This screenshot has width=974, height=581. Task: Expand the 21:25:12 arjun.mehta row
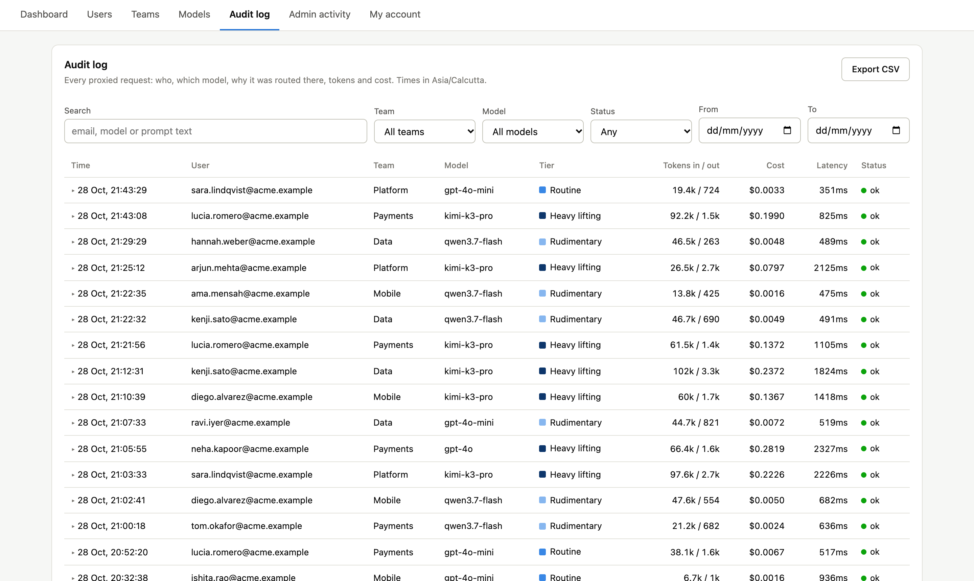73,268
